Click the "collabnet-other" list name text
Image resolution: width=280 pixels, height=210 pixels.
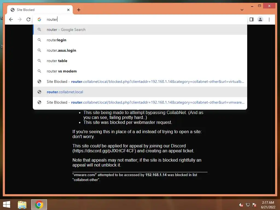click(86, 180)
